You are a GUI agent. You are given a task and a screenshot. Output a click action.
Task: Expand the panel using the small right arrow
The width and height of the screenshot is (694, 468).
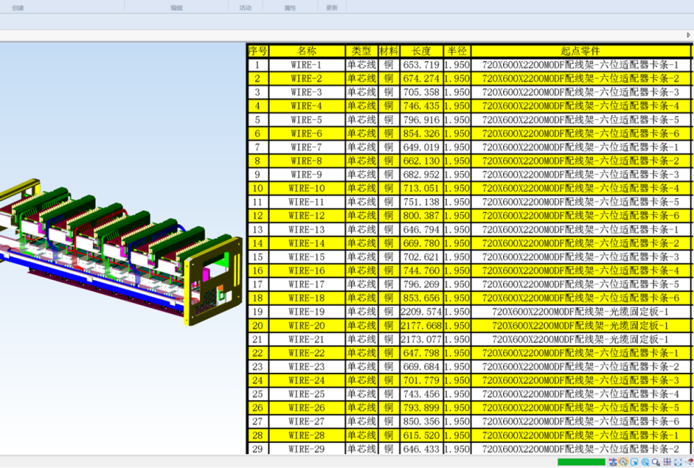tap(688, 35)
